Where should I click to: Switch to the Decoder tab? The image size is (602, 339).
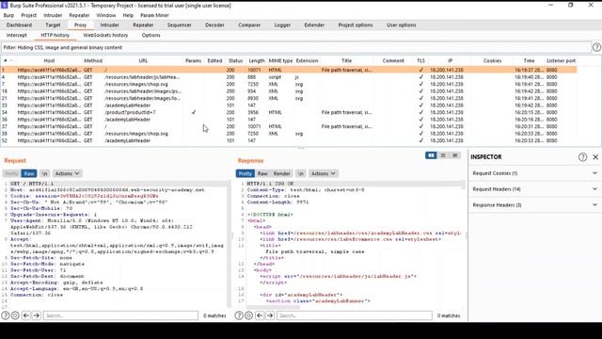pos(214,25)
